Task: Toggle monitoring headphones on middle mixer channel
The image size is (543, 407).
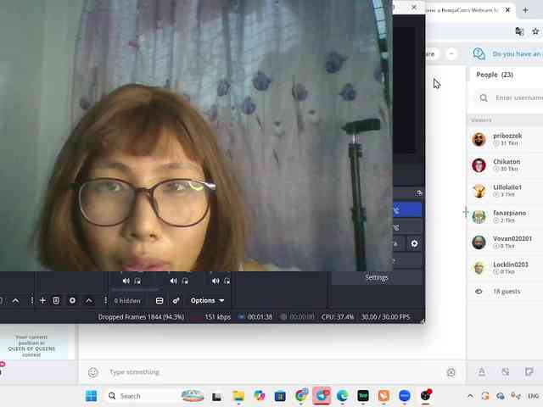Action: [x=185, y=281]
